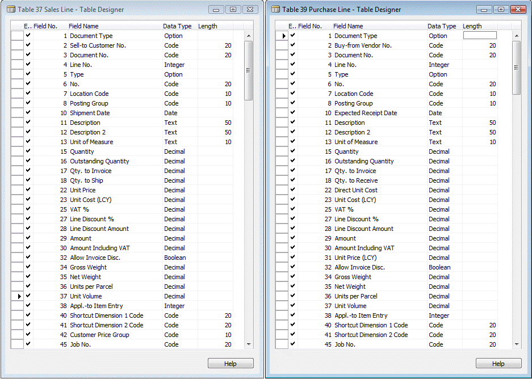
Task: Select row selector for Unit Volume in Sales Line
Action: (17, 296)
